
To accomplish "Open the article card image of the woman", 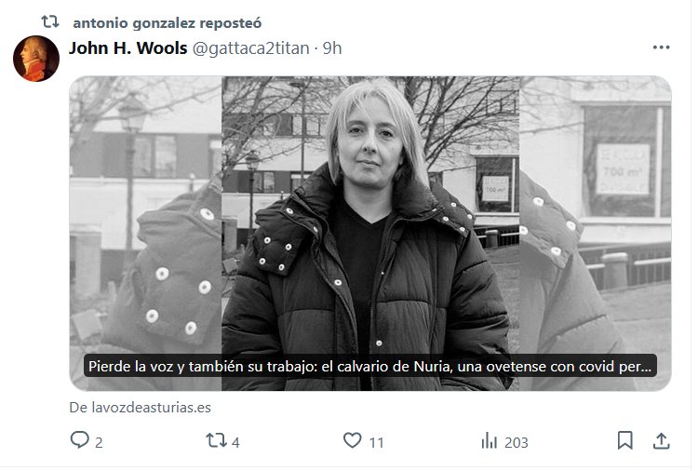I will [370, 234].
